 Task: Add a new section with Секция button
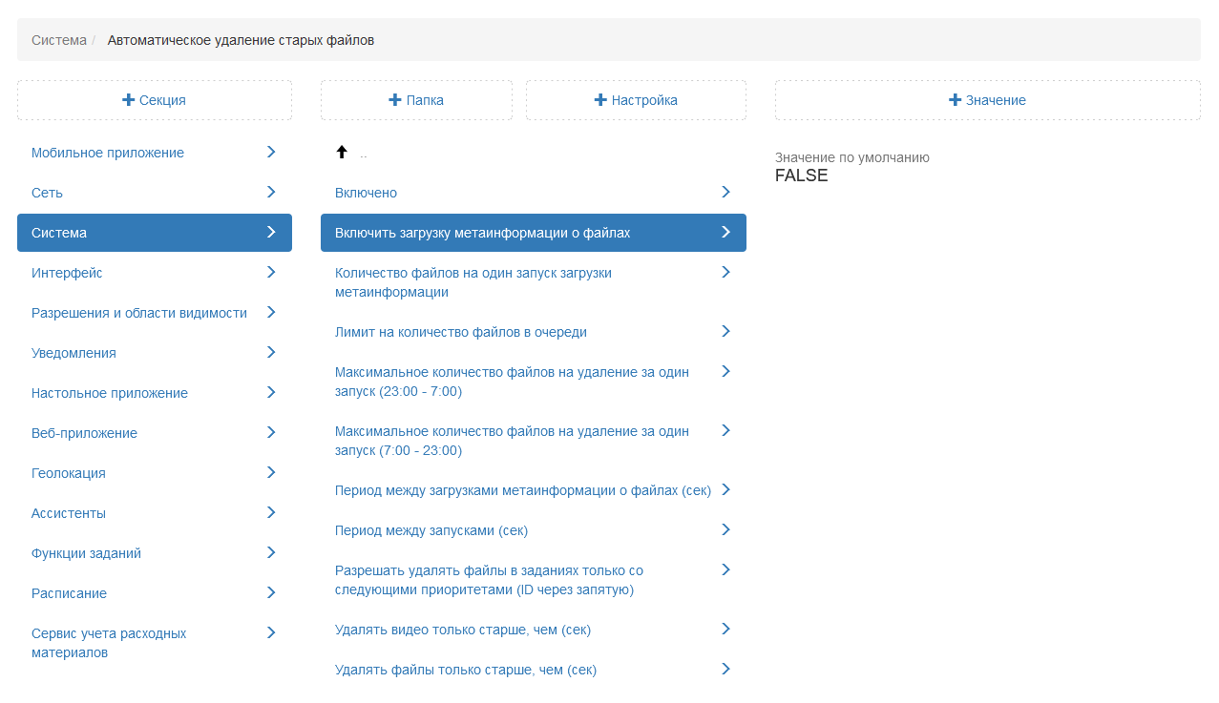[155, 100]
